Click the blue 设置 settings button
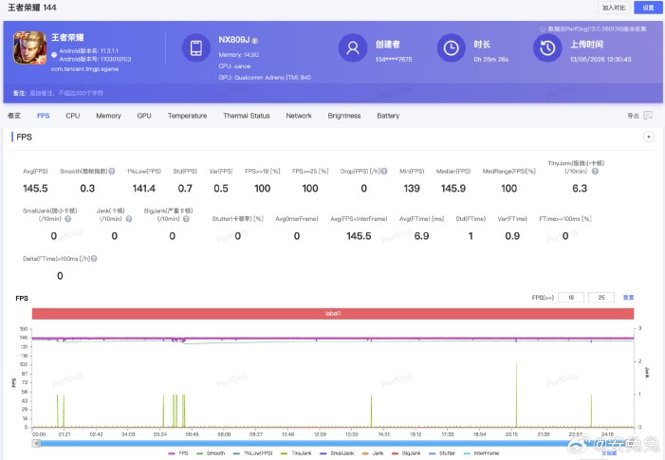 648,8
